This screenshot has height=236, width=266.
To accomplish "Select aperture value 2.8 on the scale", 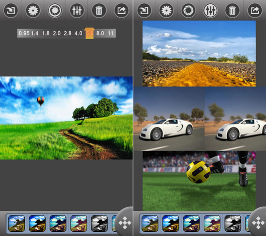I will [67, 33].
